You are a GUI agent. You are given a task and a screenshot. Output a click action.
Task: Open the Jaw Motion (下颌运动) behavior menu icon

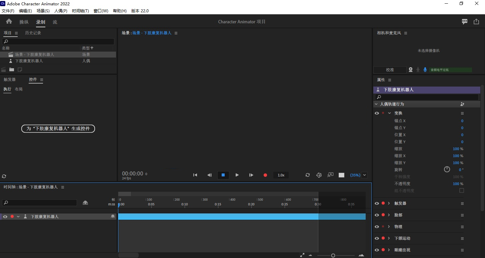(462, 238)
